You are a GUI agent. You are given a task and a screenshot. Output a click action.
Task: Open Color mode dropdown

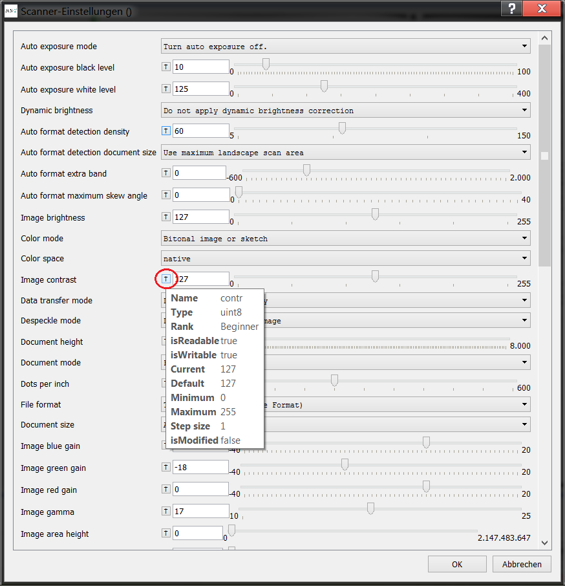(345, 239)
